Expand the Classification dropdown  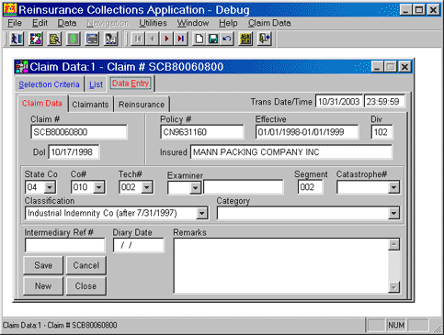pyautogui.click(x=202, y=213)
